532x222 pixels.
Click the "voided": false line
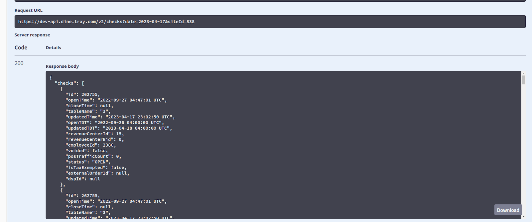87,151
